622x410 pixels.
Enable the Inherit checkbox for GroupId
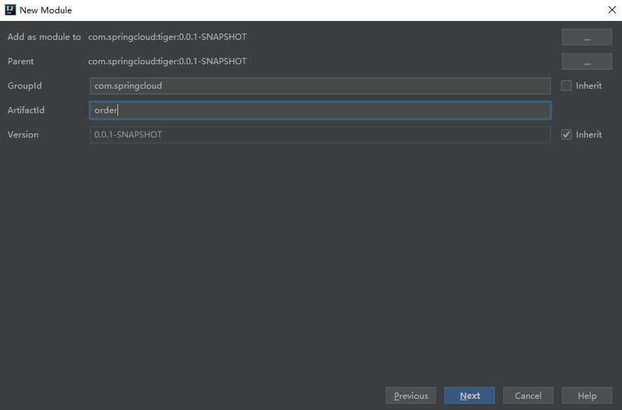(x=567, y=85)
